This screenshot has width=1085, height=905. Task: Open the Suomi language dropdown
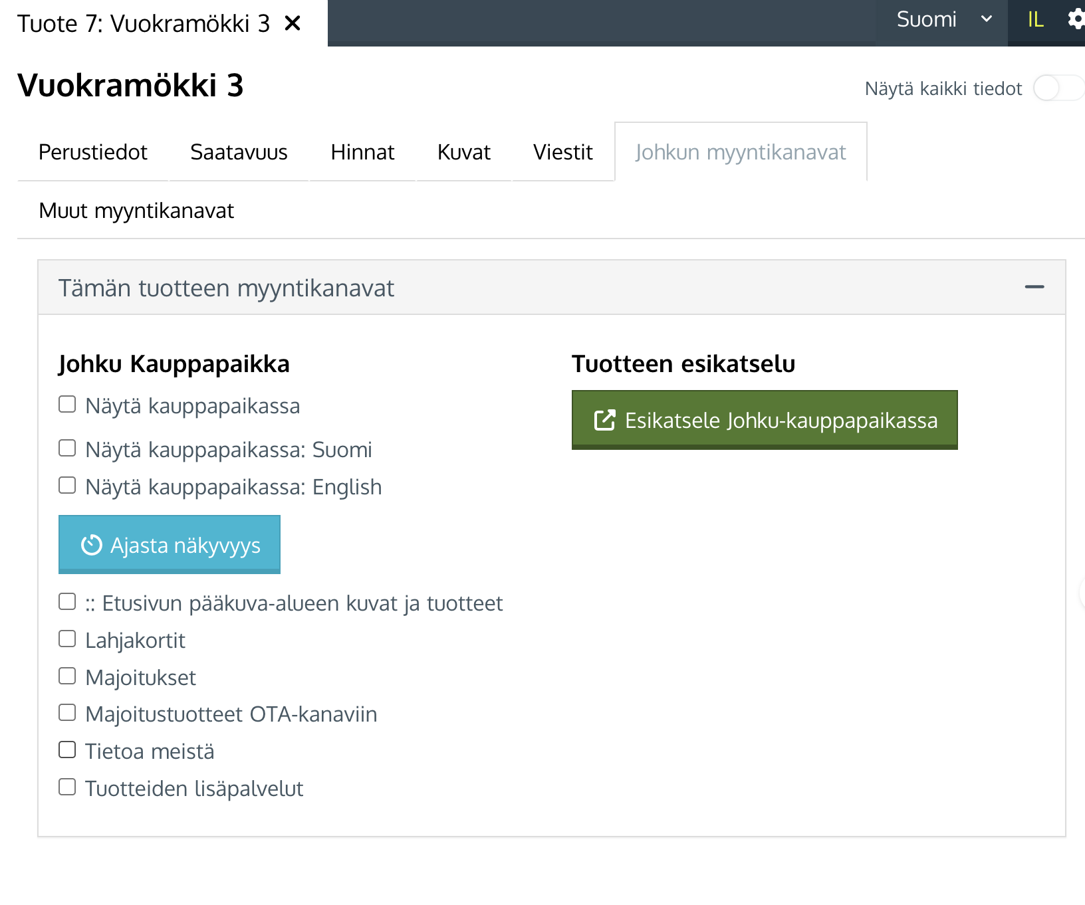coord(943,20)
